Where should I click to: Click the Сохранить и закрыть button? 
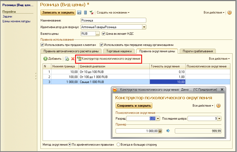coord(134,106)
